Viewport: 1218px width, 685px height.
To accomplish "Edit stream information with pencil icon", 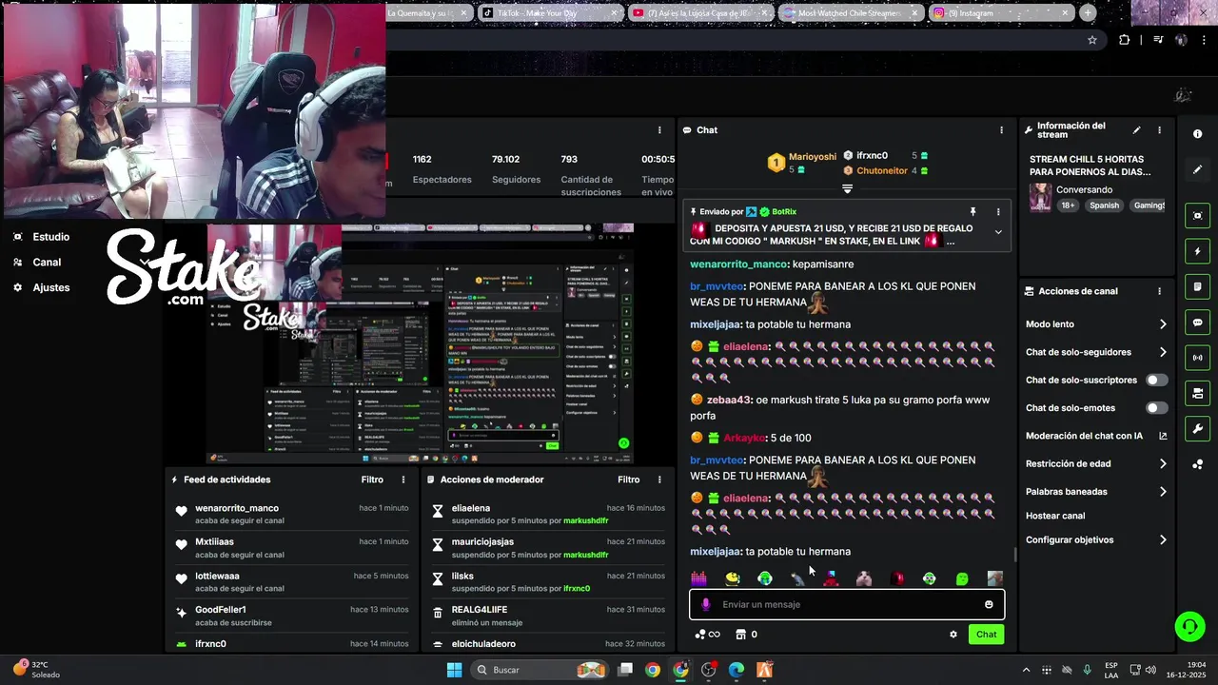I will [1136, 130].
